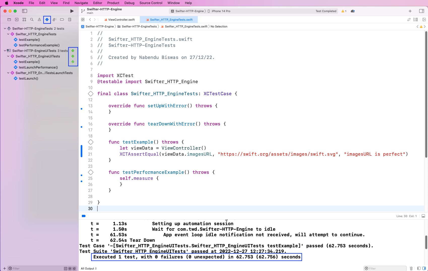Image resolution: width=428 pixels, height=271 pixels.
Task: Click the Xcode Cloud status icon
Action: 353,11
